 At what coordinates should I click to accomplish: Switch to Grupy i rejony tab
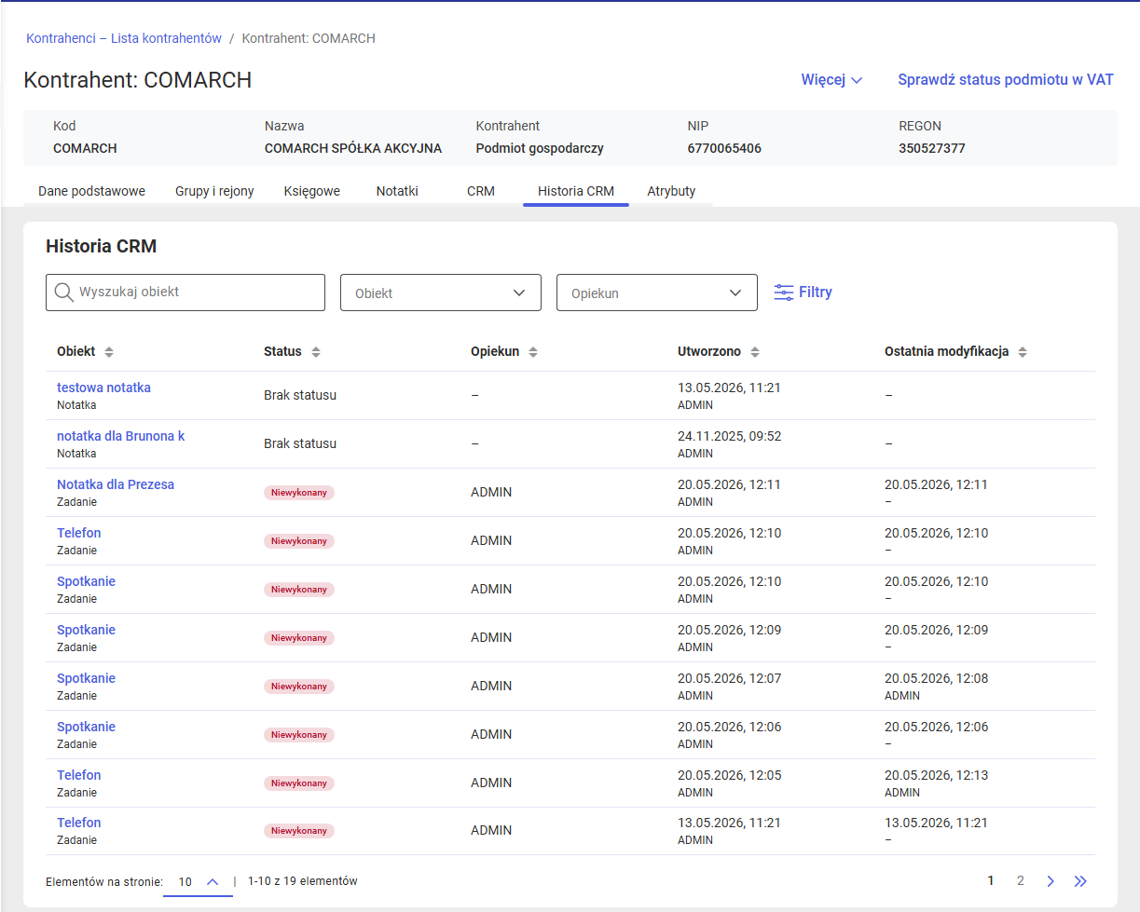click(x=214, y=191)
